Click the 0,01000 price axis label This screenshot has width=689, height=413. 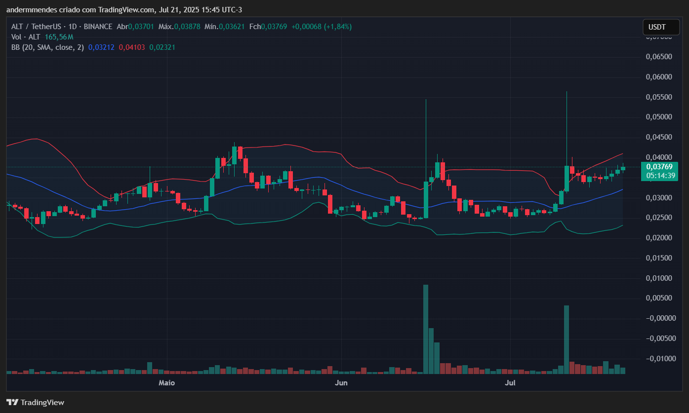pos(658,278)
